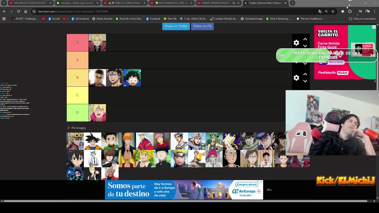The width and height of the screenshot is (379, 213).
Task: Open Panel de control bookmark
Action: point(129,19)
